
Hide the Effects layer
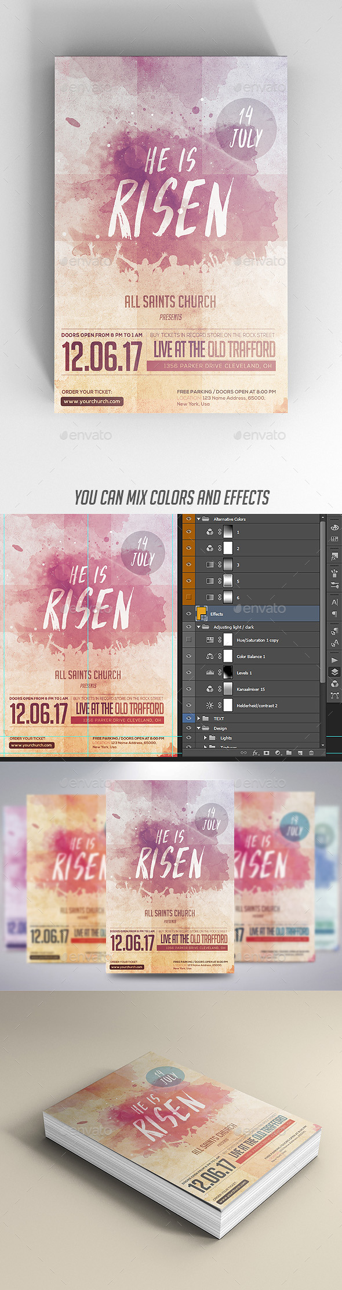click(x=188, y=614)
